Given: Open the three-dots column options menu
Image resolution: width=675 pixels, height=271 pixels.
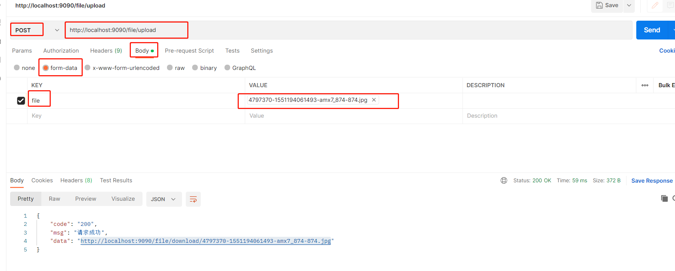Looking at the screenshot, I should 645,85.
